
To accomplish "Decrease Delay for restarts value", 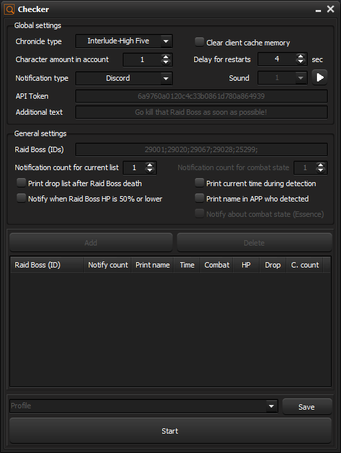I will (301, 62).
